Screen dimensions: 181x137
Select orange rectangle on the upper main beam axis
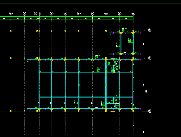click(x=113, y=58)
